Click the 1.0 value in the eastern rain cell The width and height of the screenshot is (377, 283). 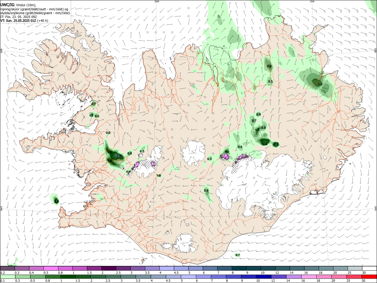320,84
